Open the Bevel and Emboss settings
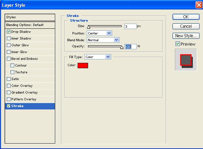This screenshot has height=149, width=203. point(24,58)
